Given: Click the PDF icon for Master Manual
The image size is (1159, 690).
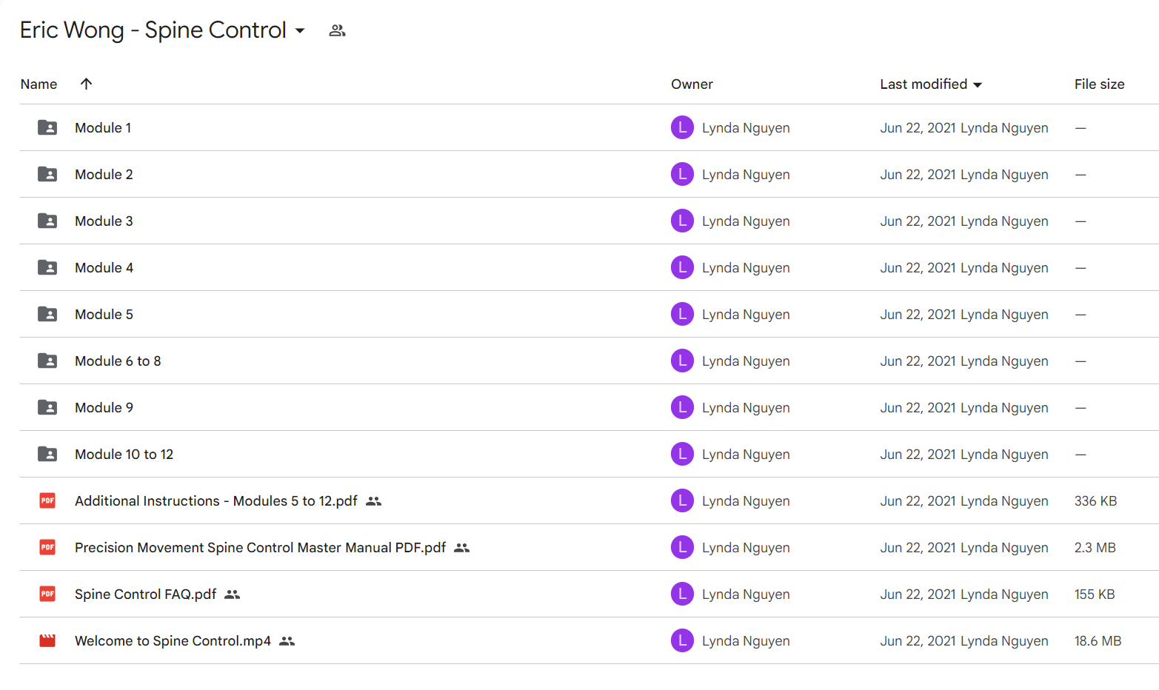Looking at the screenshot, I should coord(47,547).
